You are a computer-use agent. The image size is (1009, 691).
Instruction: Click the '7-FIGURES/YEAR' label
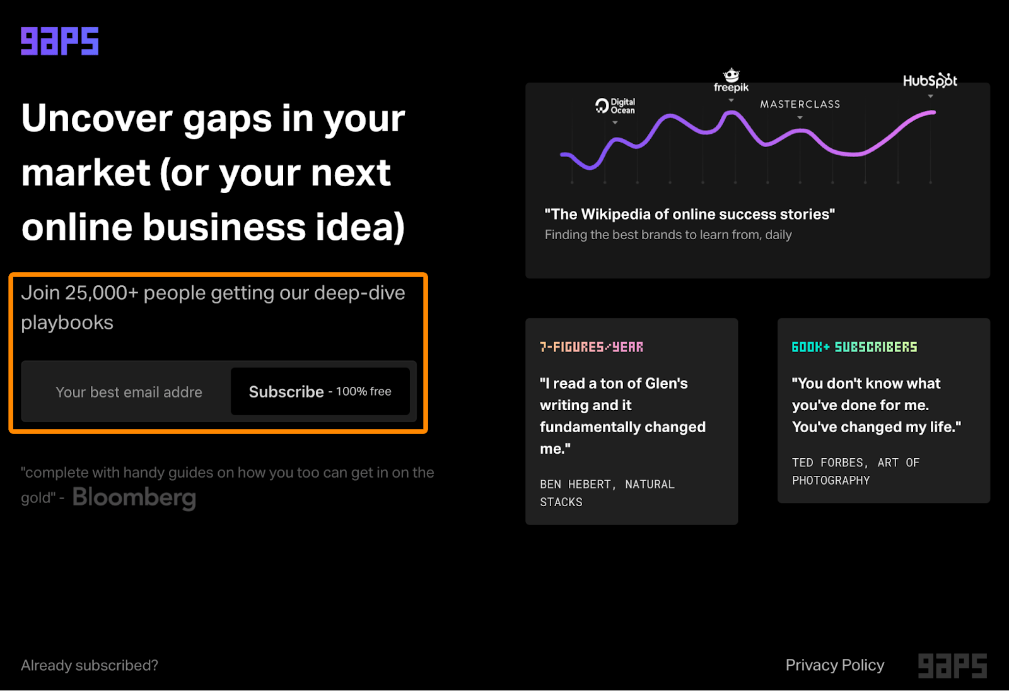[x=591, y=347]
